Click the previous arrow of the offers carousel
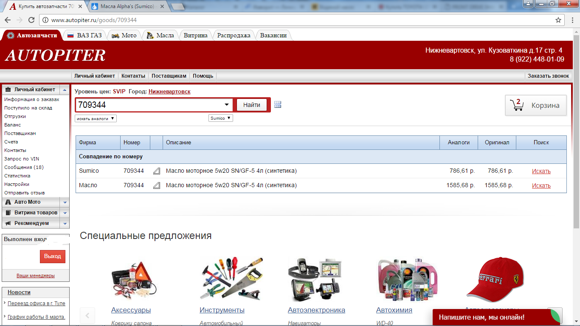This screenshot has height=326, width=580. coord(87,315)
